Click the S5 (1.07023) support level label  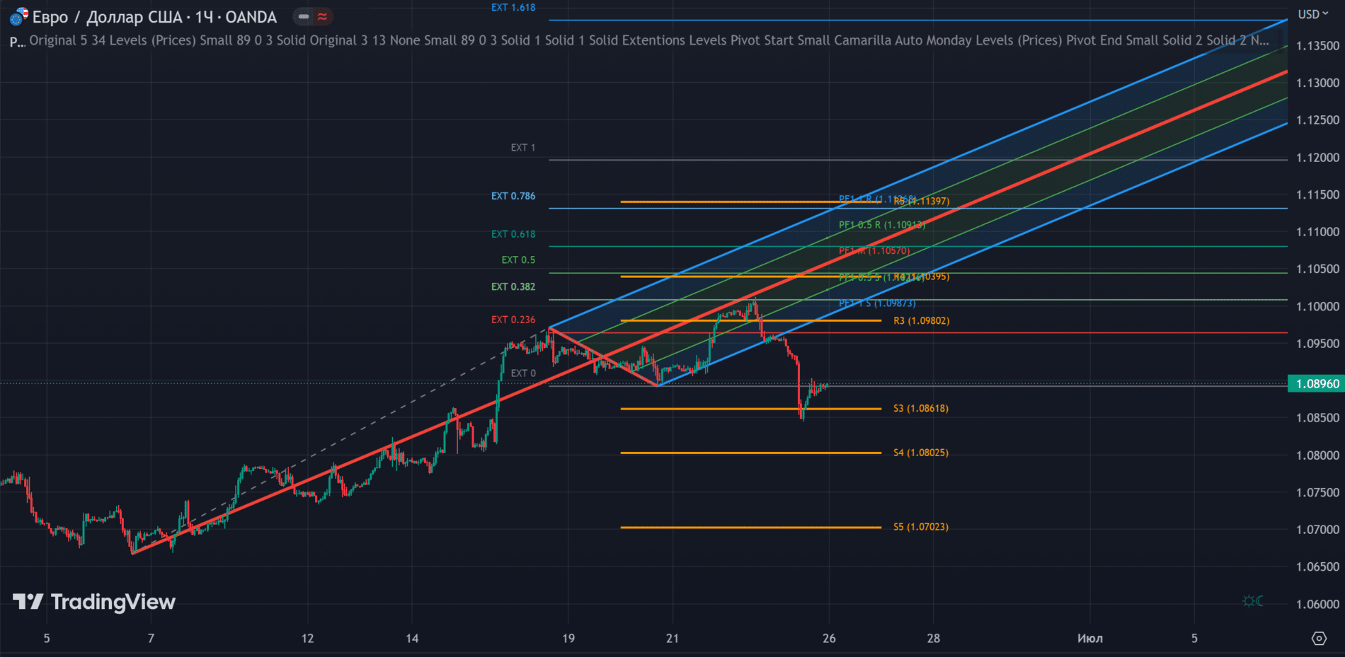[x=920, y=527]
